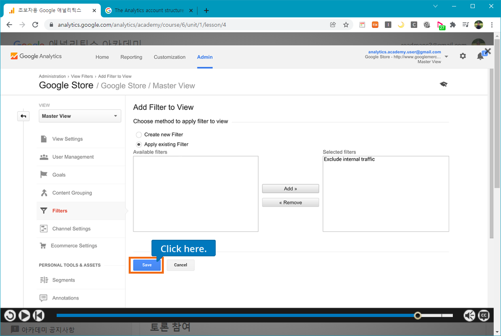Select the Apply existing Filter radio button
This screenshot has width=501, height=336.
(x=139, y=144)
